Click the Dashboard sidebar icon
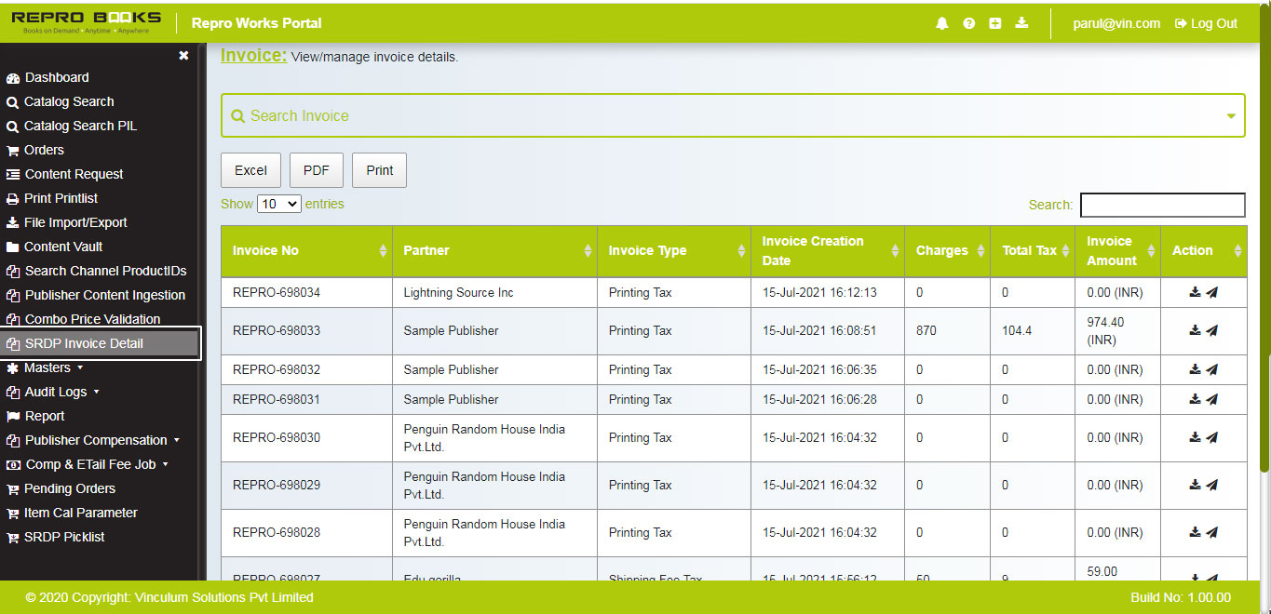 [x=14, y=77]
